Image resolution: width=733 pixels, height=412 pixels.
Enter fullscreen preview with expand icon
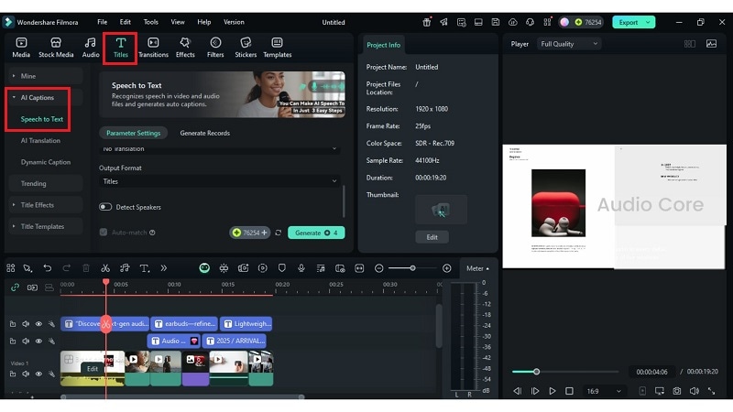coord(712,391)
